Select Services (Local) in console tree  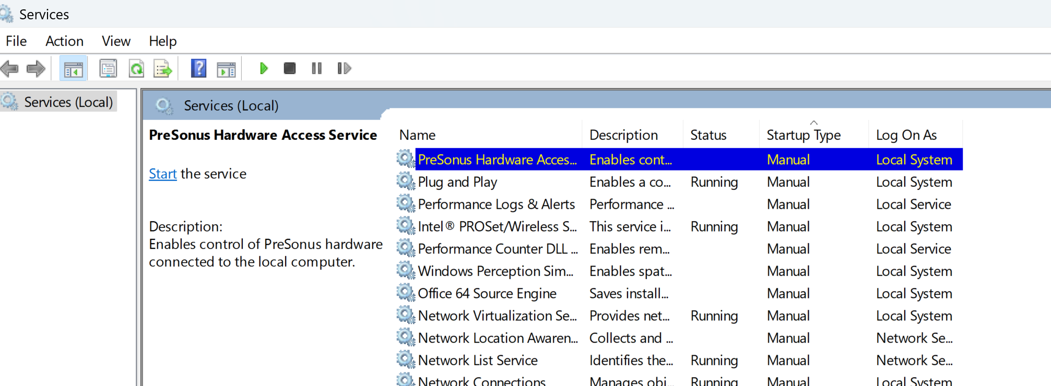(68, 102)
